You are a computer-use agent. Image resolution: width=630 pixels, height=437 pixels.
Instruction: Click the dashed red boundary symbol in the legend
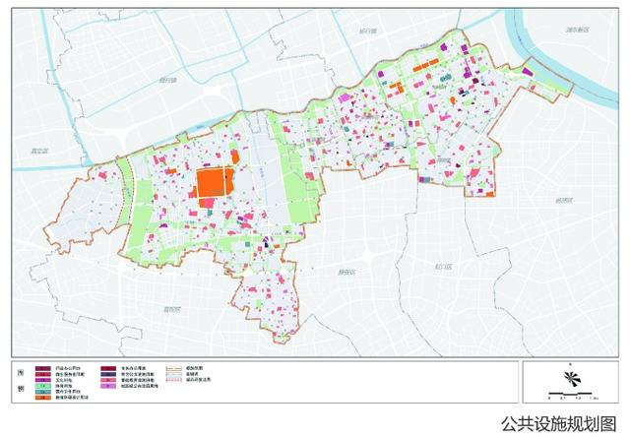[174, 380]
